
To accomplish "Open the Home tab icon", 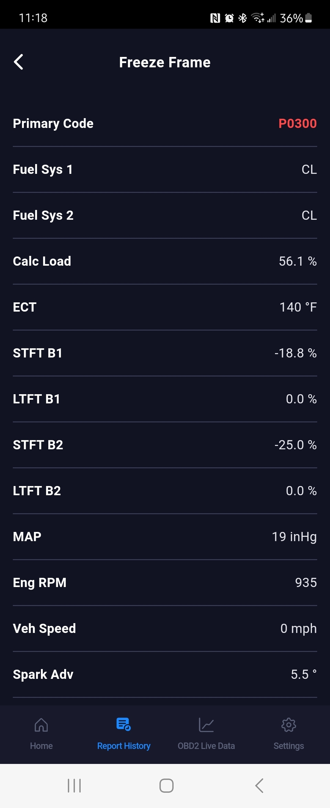I will click(41, 724).
